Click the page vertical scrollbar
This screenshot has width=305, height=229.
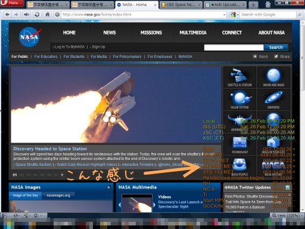(302, 116)
